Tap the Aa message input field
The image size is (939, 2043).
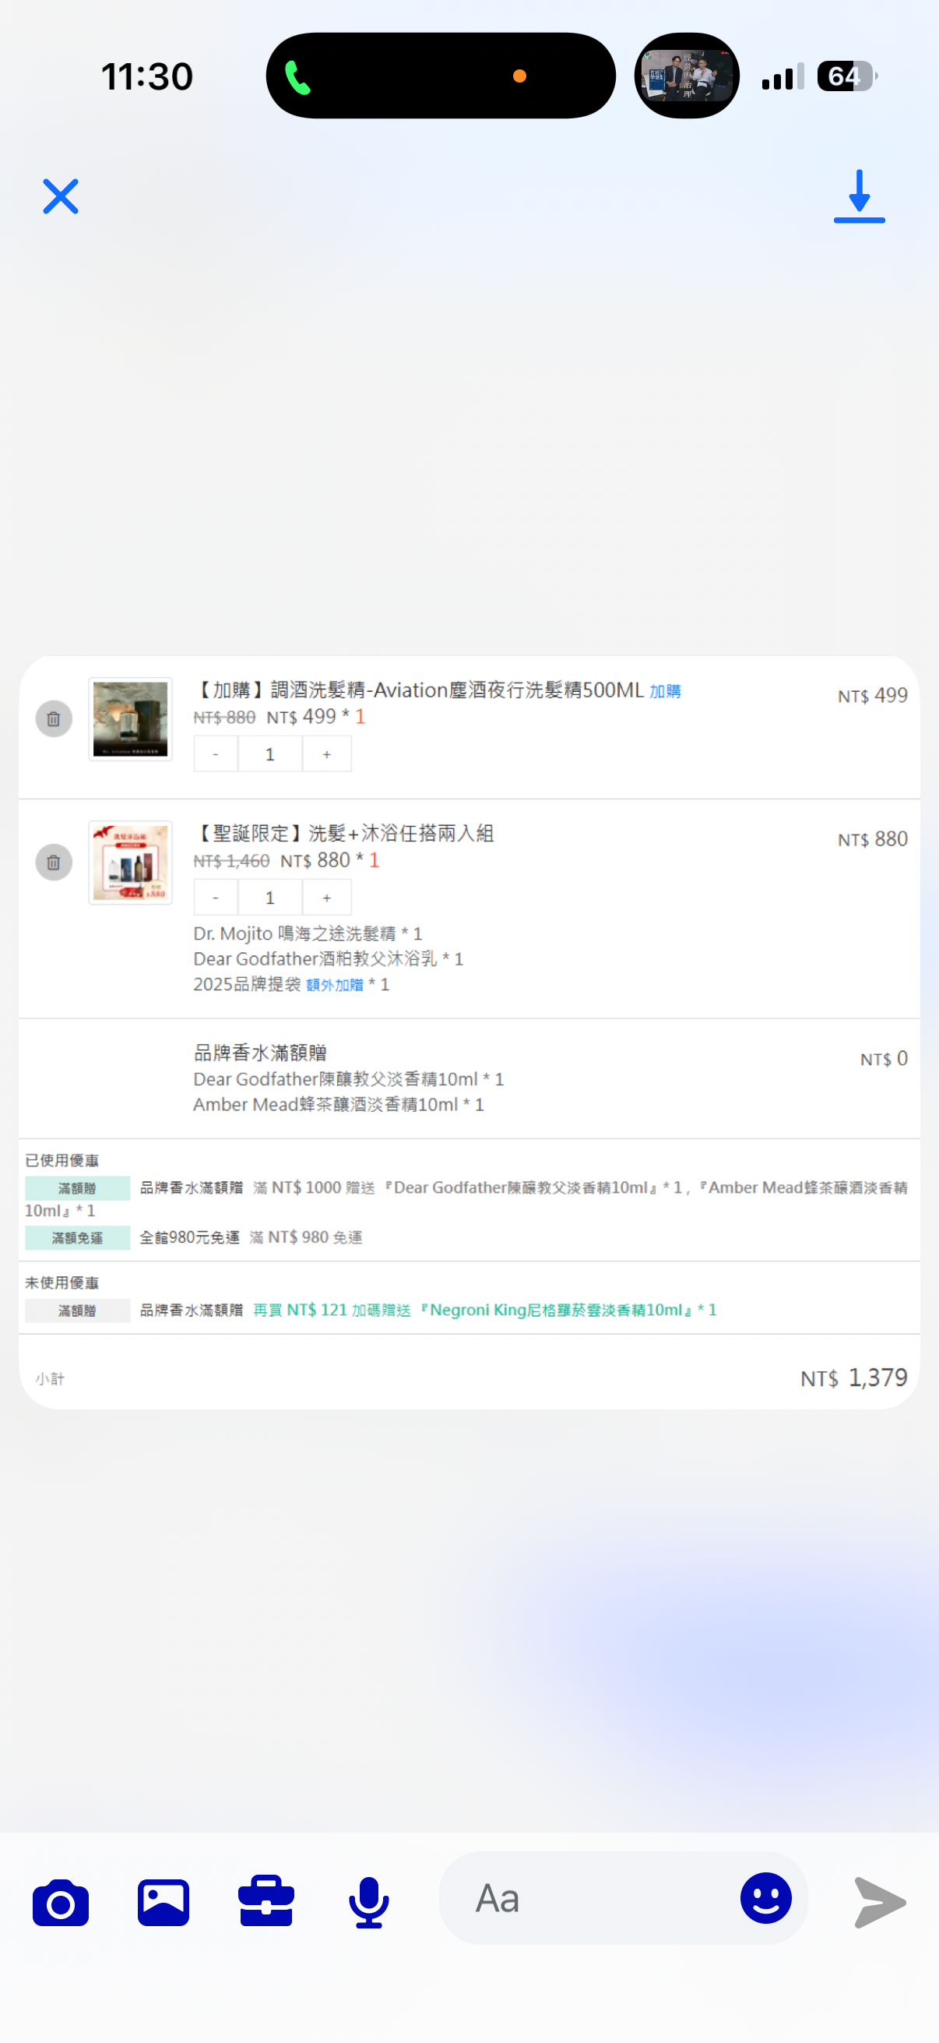click(x=586, y=1898)
